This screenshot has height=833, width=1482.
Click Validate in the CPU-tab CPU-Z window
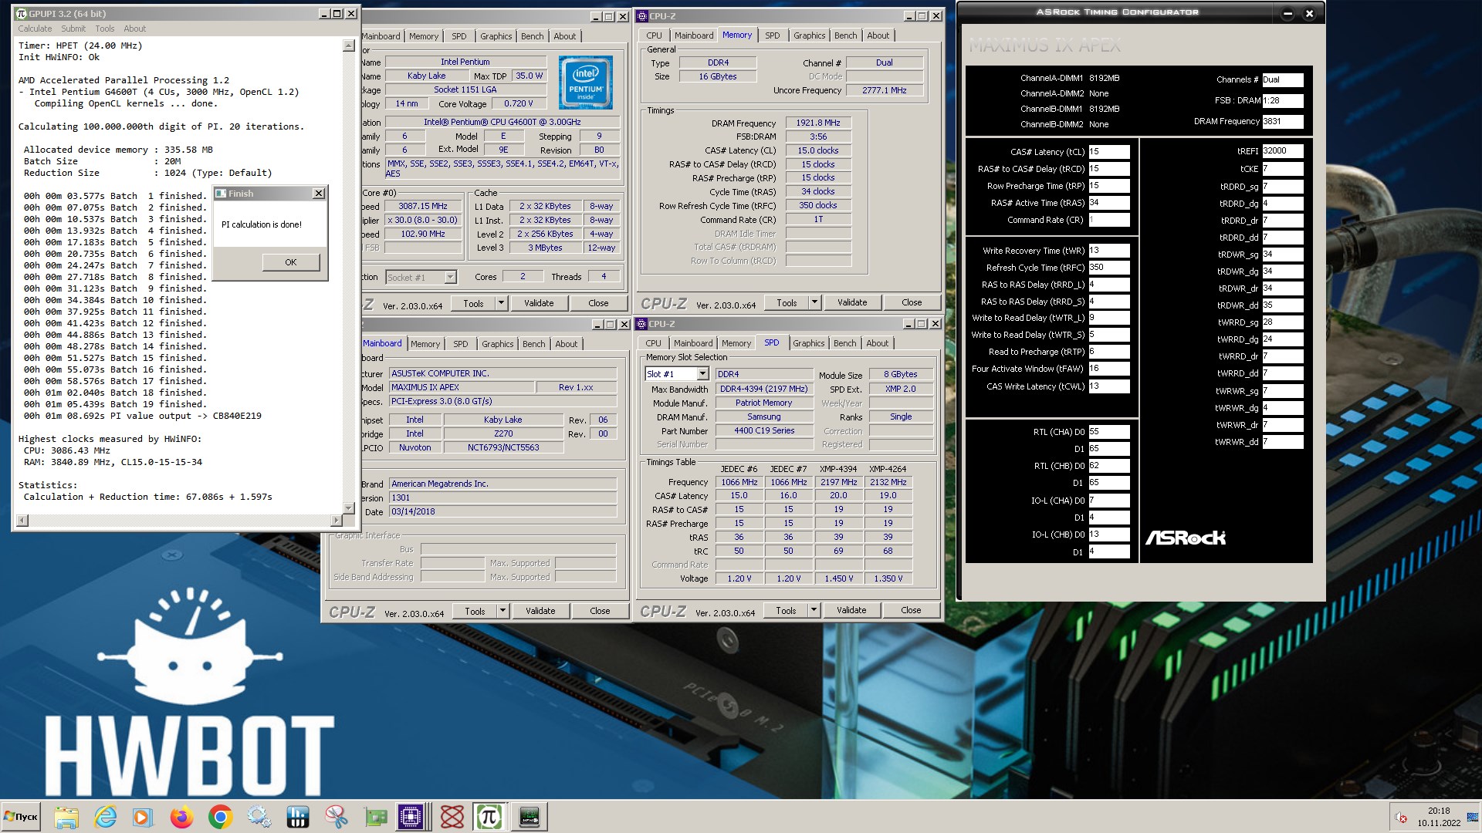[539, 303]
